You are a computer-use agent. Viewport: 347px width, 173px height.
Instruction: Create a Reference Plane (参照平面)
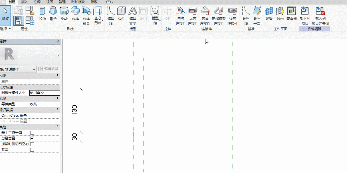pos(257,16)
